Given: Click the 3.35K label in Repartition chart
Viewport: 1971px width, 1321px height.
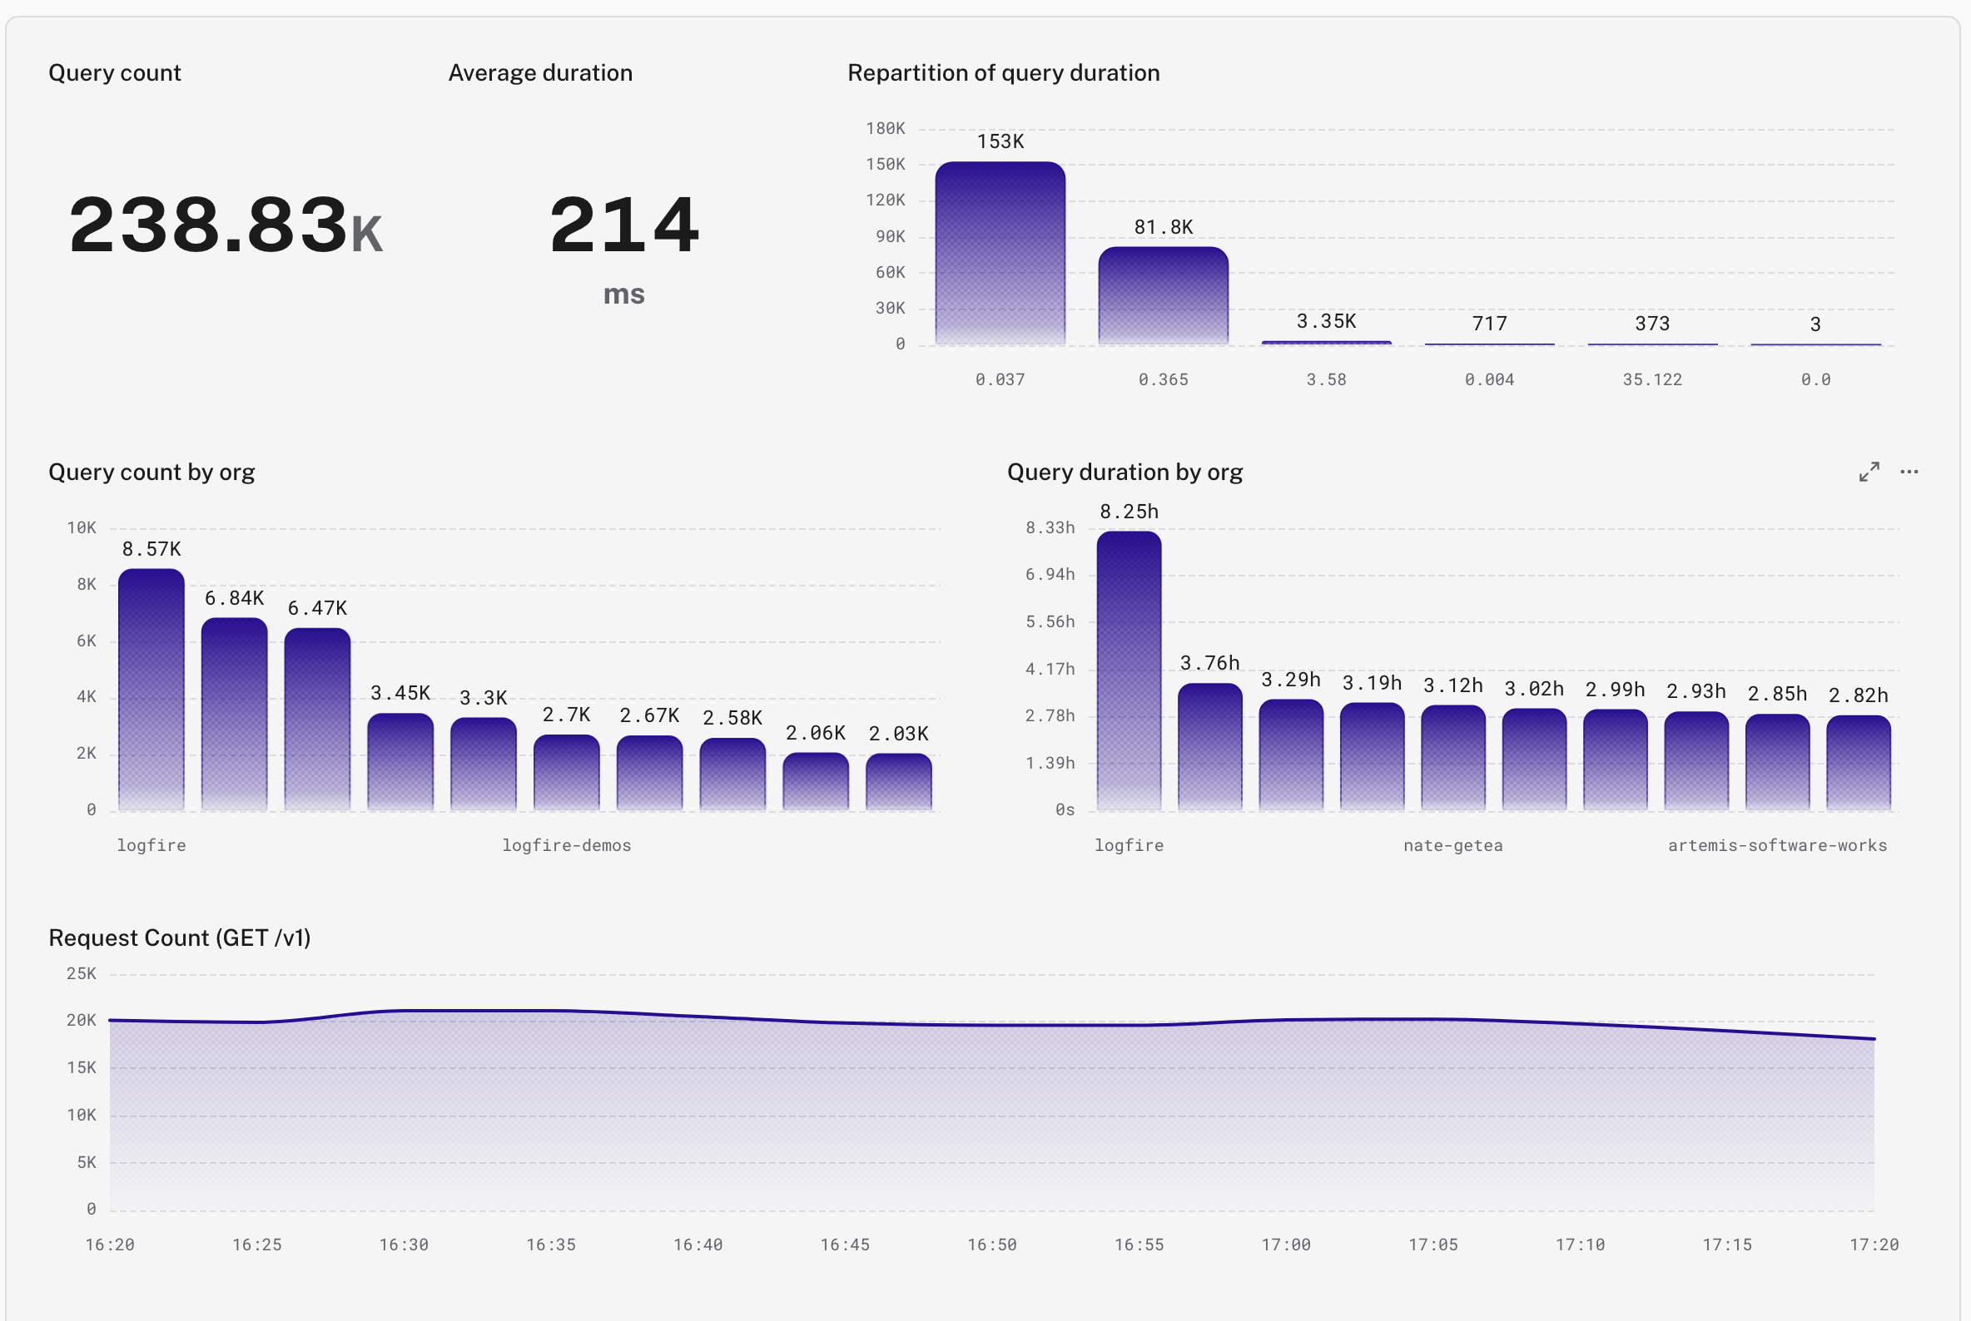Looking at the screenshot, I should coord(1326,321).
